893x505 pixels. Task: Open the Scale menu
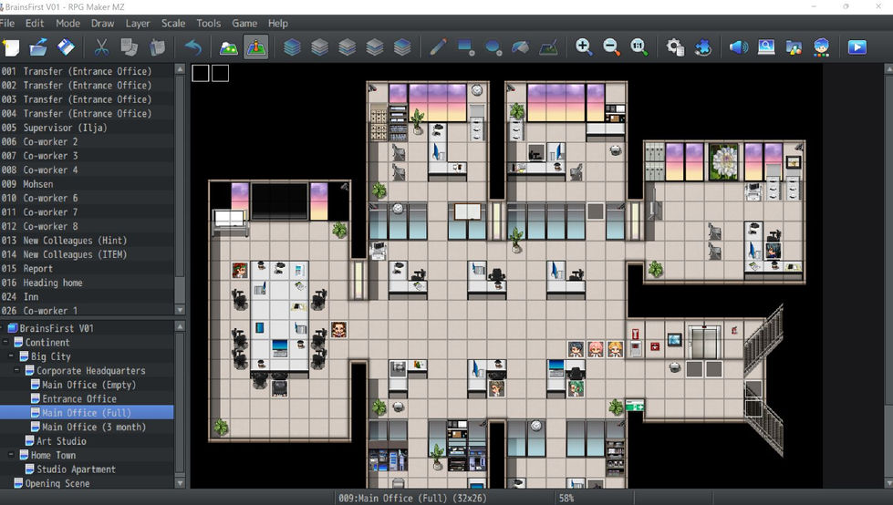pos(173,24)
